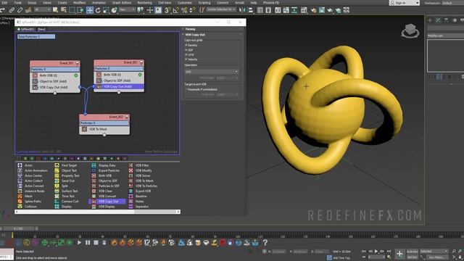Open the Modifiers menu
Image resolution: width=464 pixels, height=261 pixels.
(x=79, y=3)
